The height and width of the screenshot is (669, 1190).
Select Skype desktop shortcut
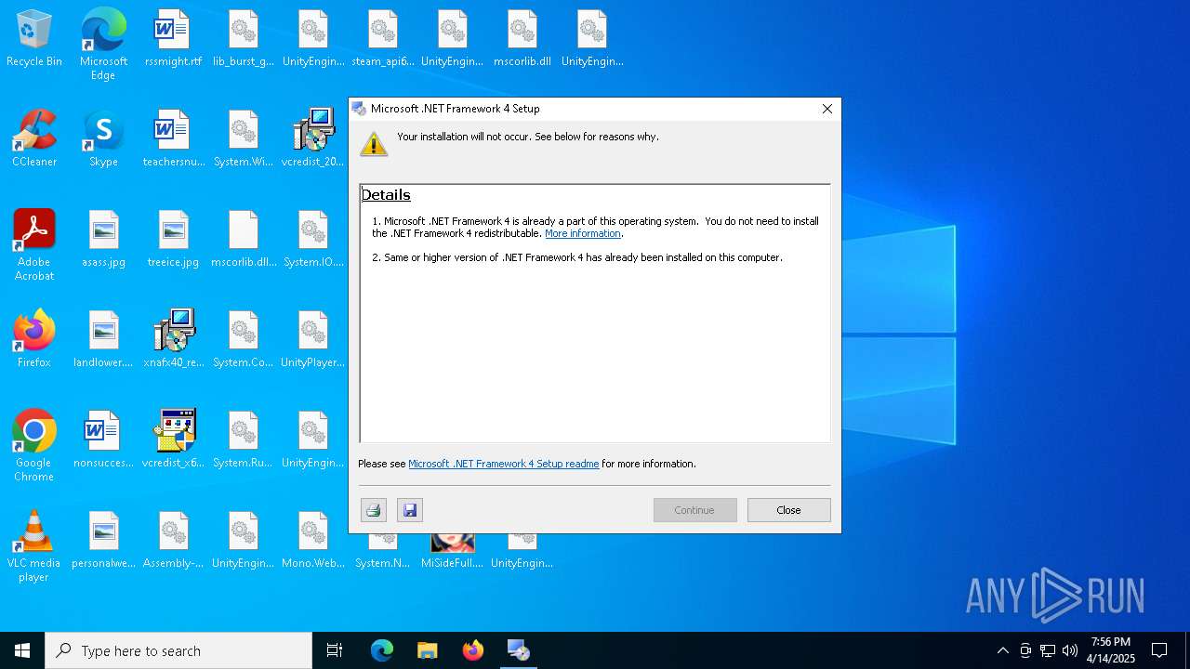pyautogui.click(x=103, y=138)
